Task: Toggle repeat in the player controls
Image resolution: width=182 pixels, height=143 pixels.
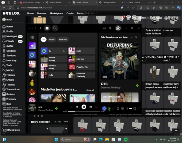Action: tap(96, 107)
